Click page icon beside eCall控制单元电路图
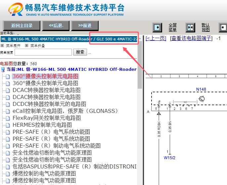This screenshot has width=227, height=185. (8, 111)
